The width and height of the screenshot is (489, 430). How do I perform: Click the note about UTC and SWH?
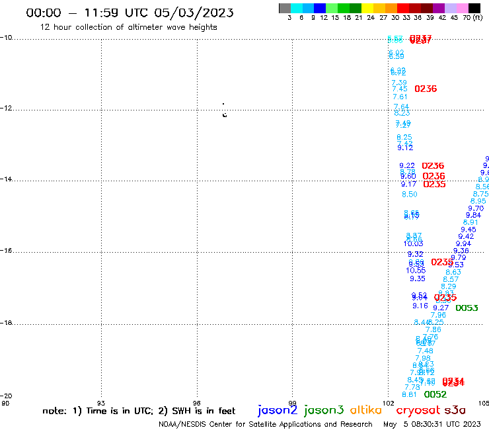click(139, 411)
